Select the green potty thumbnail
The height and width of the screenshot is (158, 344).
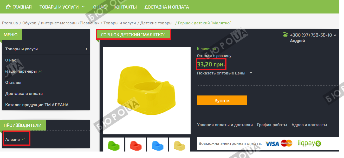tap(114, 144)
